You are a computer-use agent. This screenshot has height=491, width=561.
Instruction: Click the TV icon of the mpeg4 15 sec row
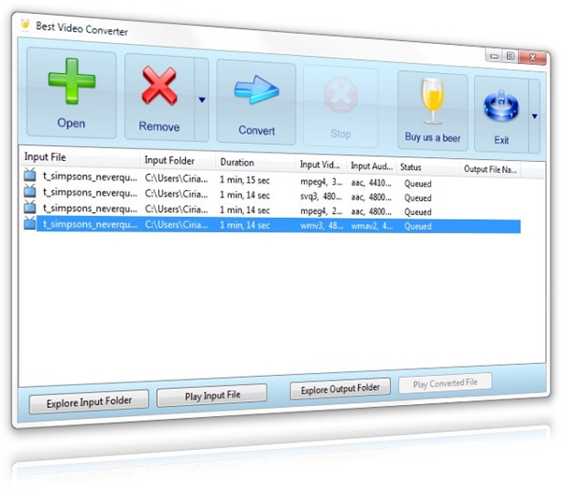(x=30, y=175)
